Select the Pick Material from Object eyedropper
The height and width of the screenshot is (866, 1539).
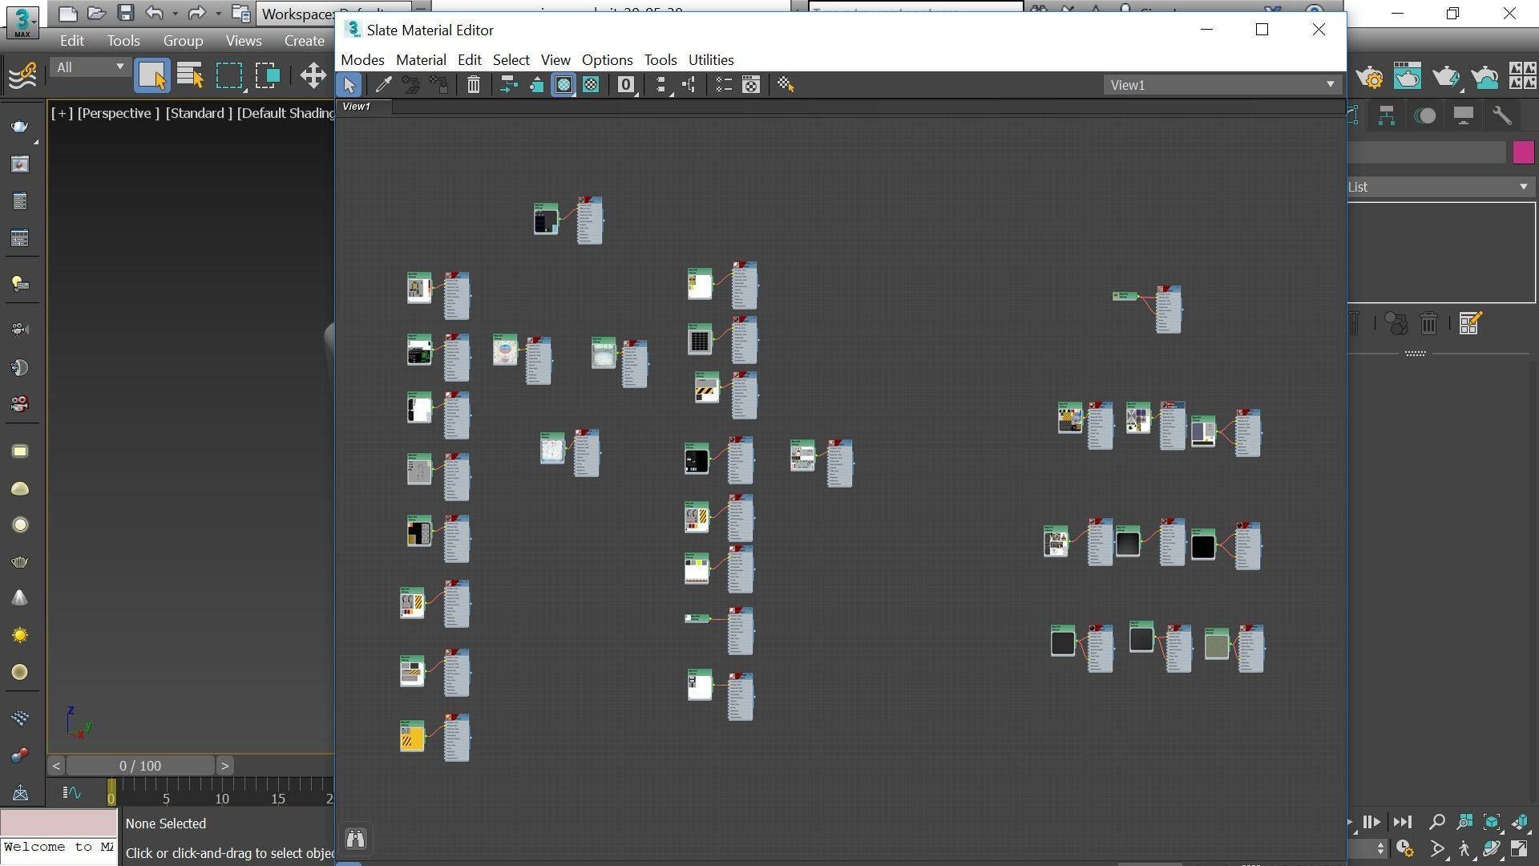pyautogui.click(x=383, y=85)
